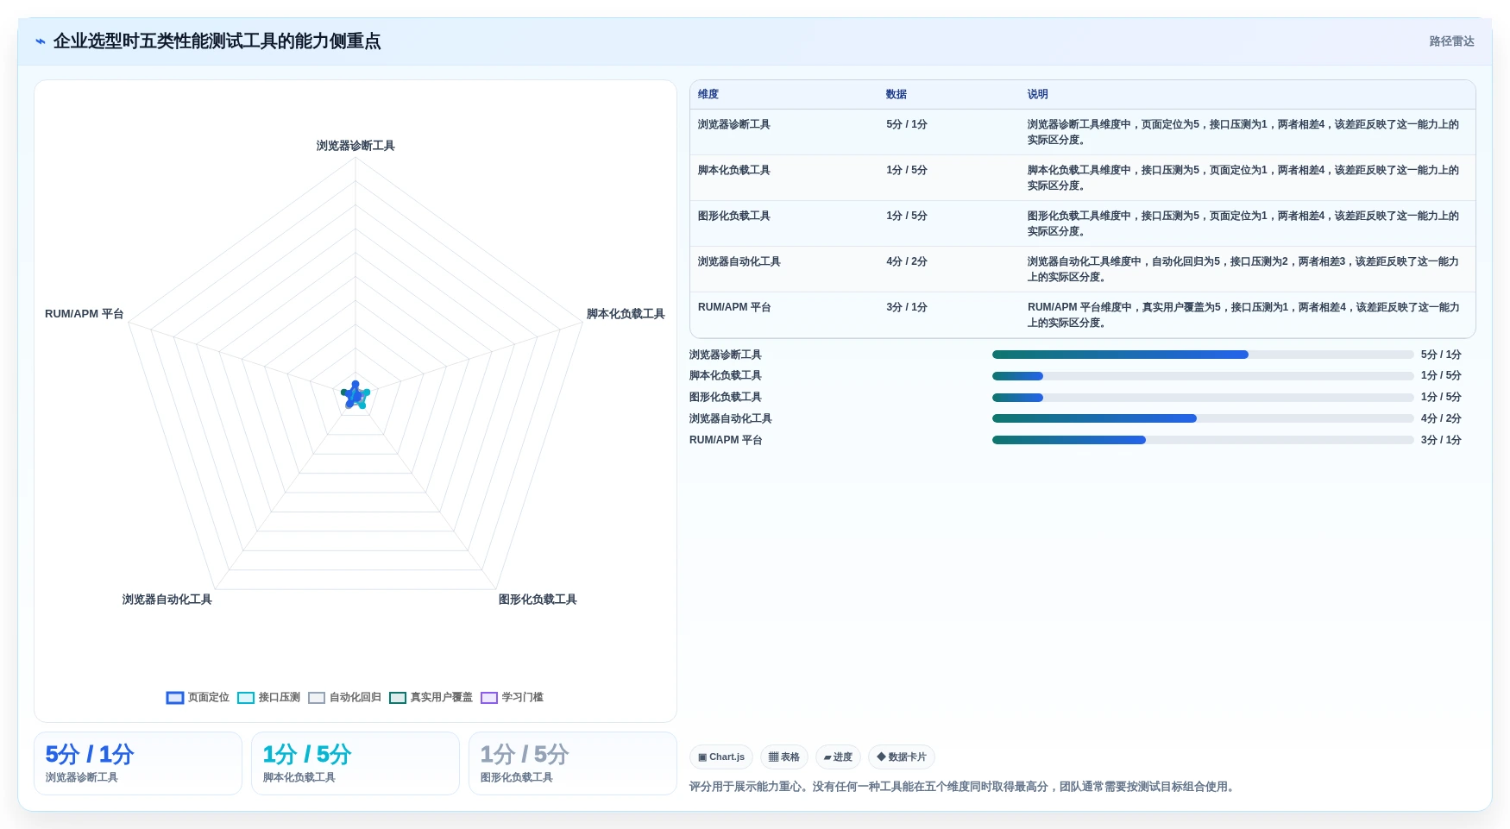The height and width of the screenshot is (829, 1510).
Task: Click the 图形化负载工具 progress bar
Action: click(x=1203, y=398)
